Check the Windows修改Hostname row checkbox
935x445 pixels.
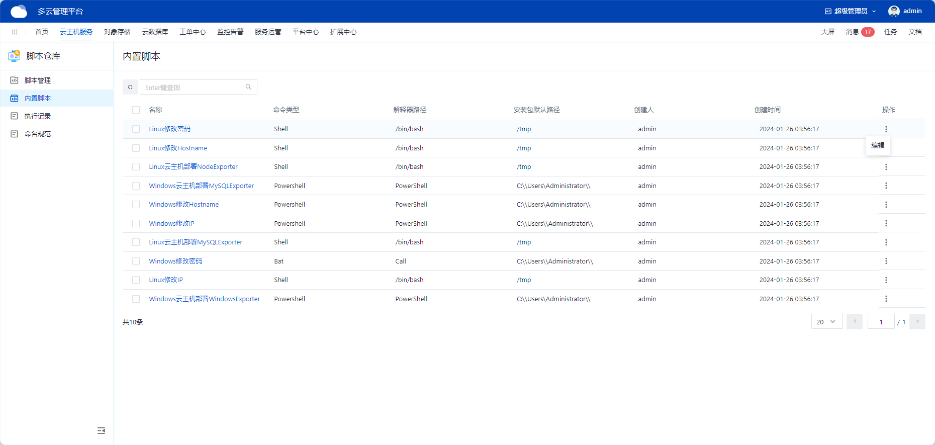click(x=136, y=205)
